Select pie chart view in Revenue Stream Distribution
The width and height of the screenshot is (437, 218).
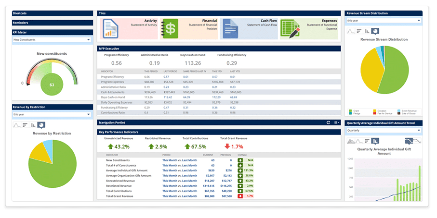[x=376, y=31]
